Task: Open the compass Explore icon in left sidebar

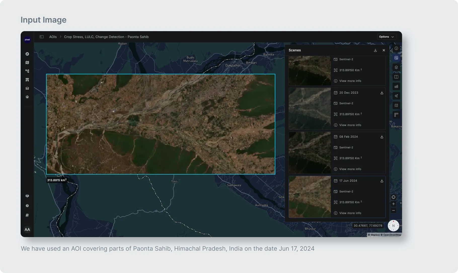Action: point(27,54)
